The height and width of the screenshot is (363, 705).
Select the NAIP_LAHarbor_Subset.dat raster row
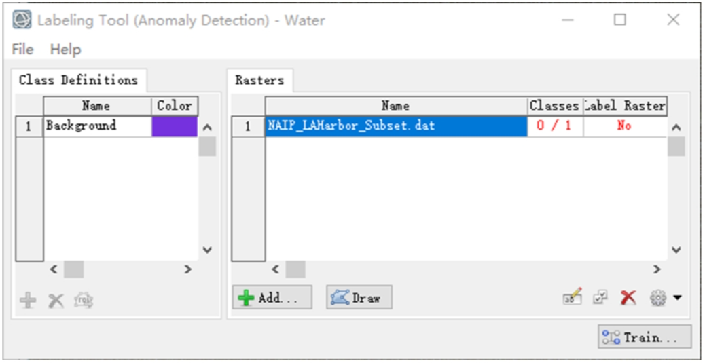click(466, 126)
